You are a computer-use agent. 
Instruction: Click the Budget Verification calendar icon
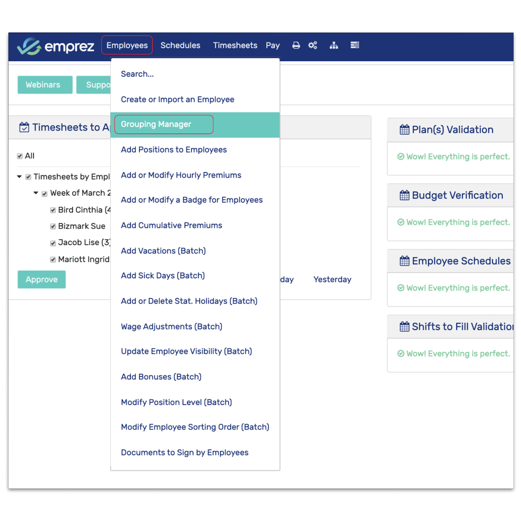405,195
